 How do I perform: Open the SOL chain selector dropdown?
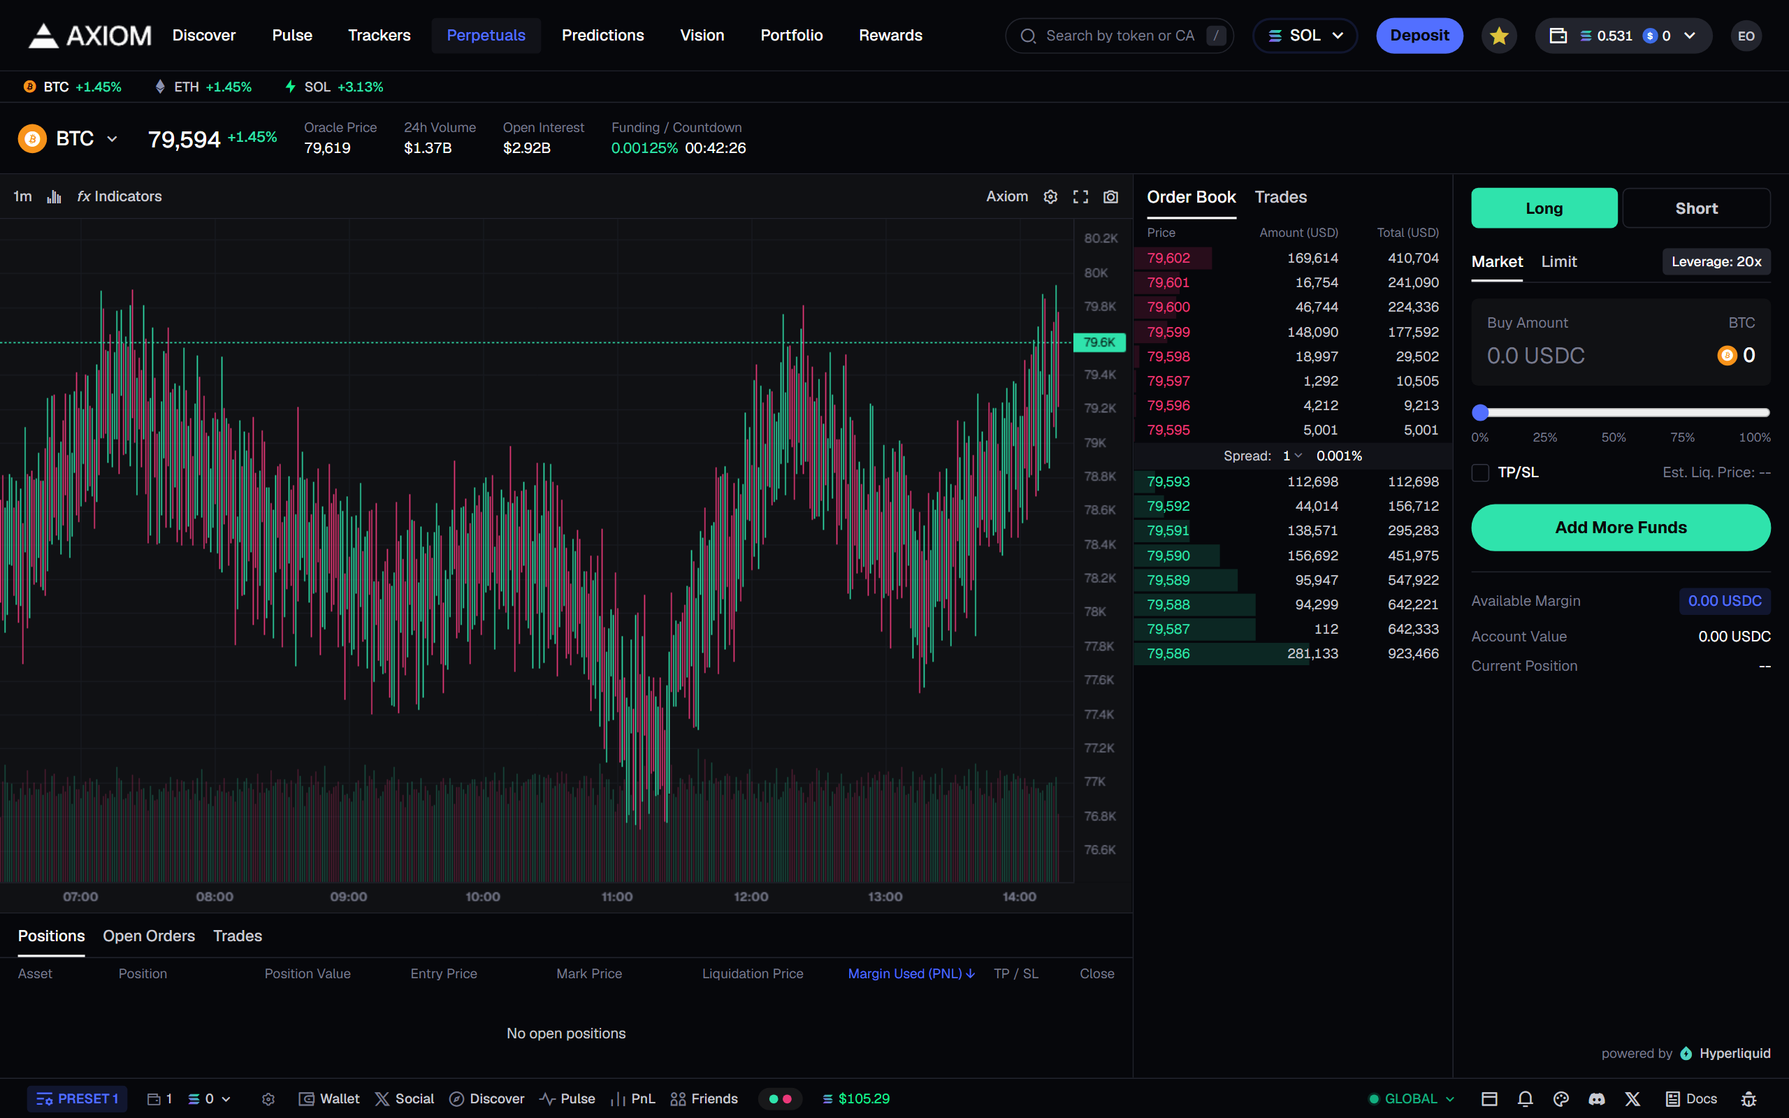pos(1305,36)
